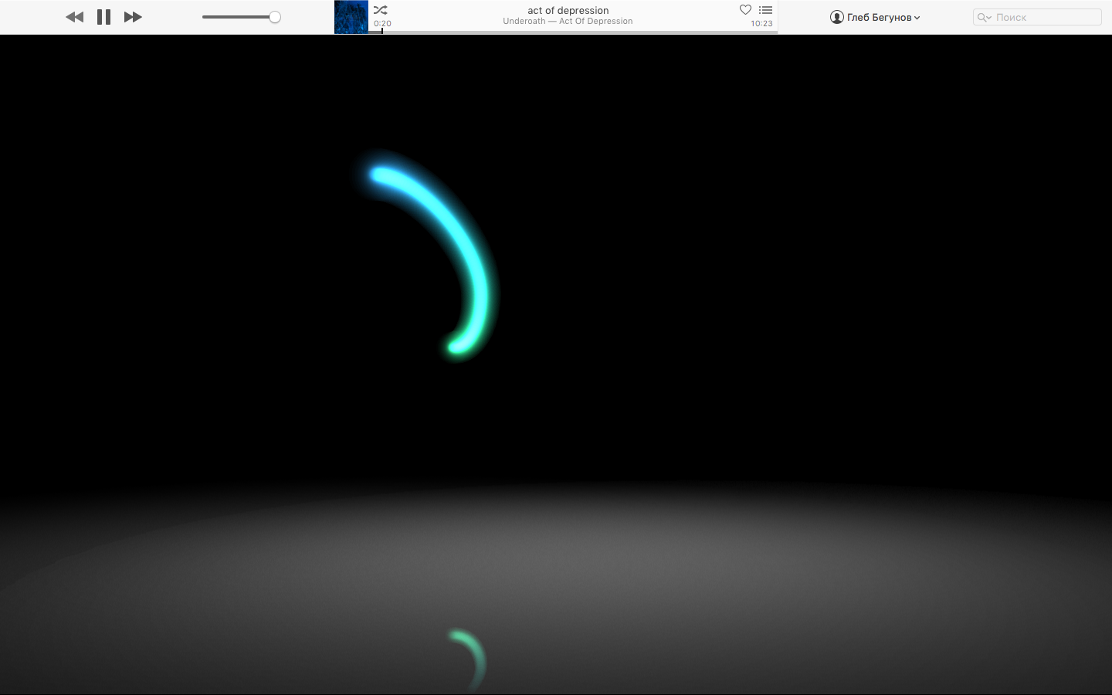Viewport: 1112px width, 695px height.
Task: Skip forward to the next track
Action: (133, 17)
